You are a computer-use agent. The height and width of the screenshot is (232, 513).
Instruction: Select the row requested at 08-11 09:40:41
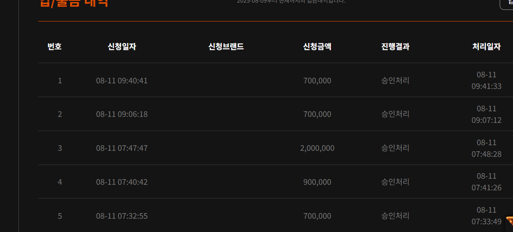[275, 80]
